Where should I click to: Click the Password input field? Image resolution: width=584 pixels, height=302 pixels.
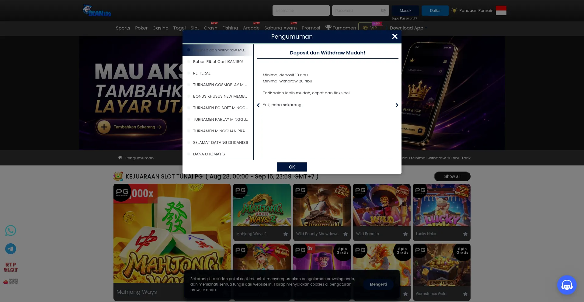(361, 11)
